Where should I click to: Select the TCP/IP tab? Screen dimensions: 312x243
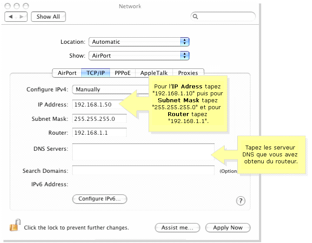click(96, 73)
